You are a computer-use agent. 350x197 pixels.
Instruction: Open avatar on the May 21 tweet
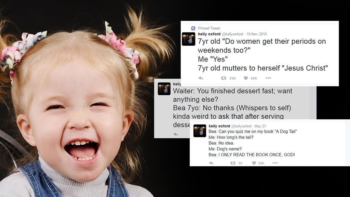click(200, 131)
